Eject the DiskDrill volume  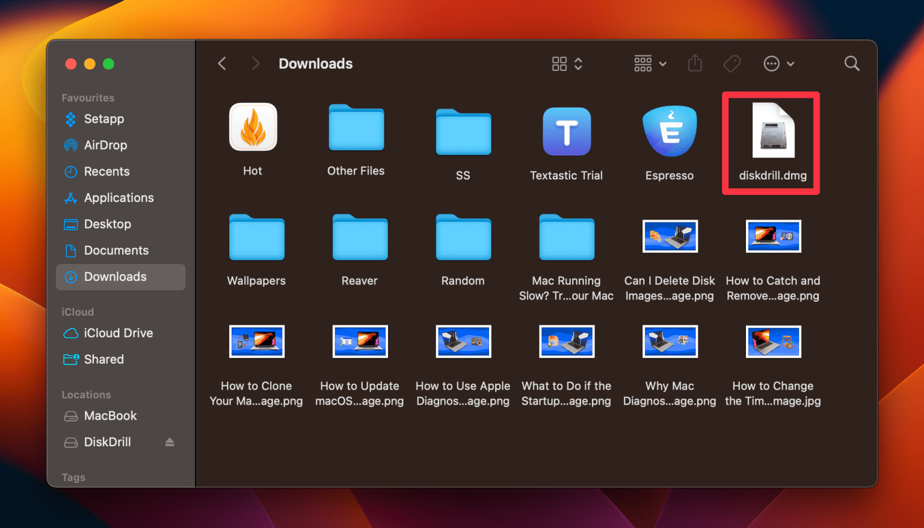click(170, 442)
